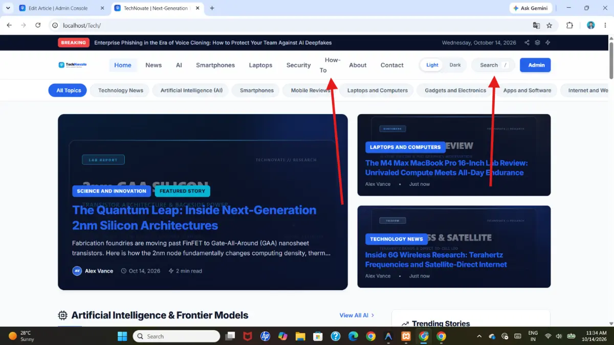This screenshot has height=345, width=614.
Task: Switch to the Edit Article Admin Console tab
Action: [x=58, y=8]
